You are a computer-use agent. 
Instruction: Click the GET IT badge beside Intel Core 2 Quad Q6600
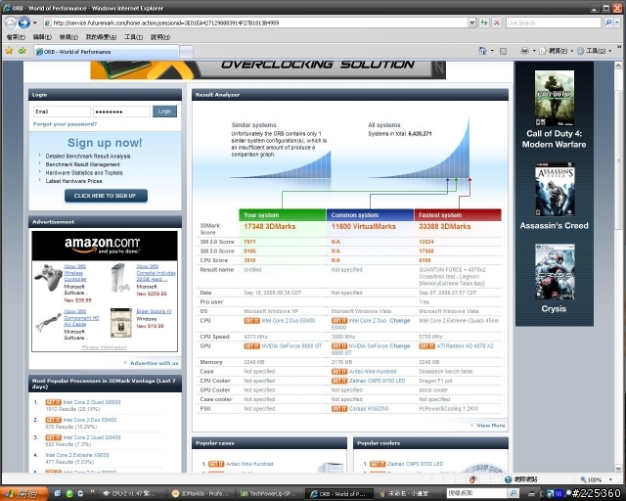54,402
